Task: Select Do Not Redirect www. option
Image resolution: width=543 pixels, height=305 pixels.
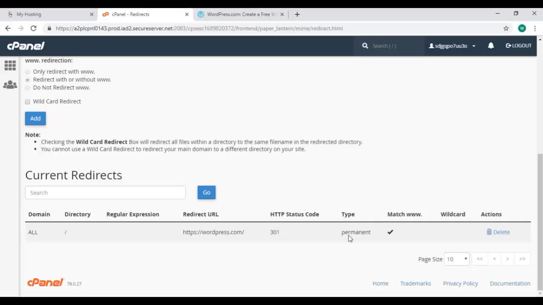Action: (28, 88)
